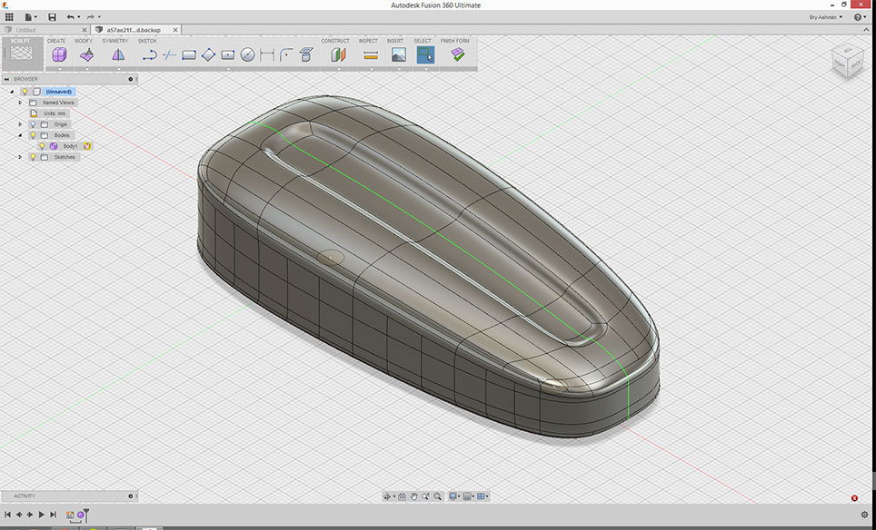
Task: Open the Insert image tool
Action: point(398,54)
